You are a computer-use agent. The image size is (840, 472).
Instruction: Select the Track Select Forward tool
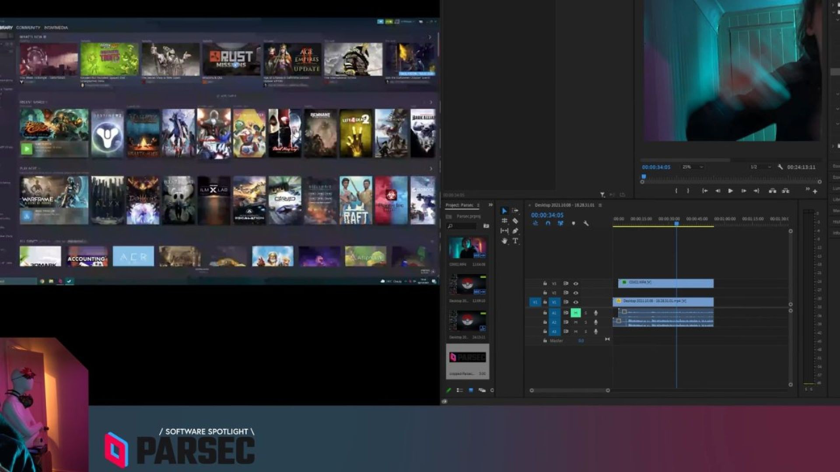tap(515, 211)
